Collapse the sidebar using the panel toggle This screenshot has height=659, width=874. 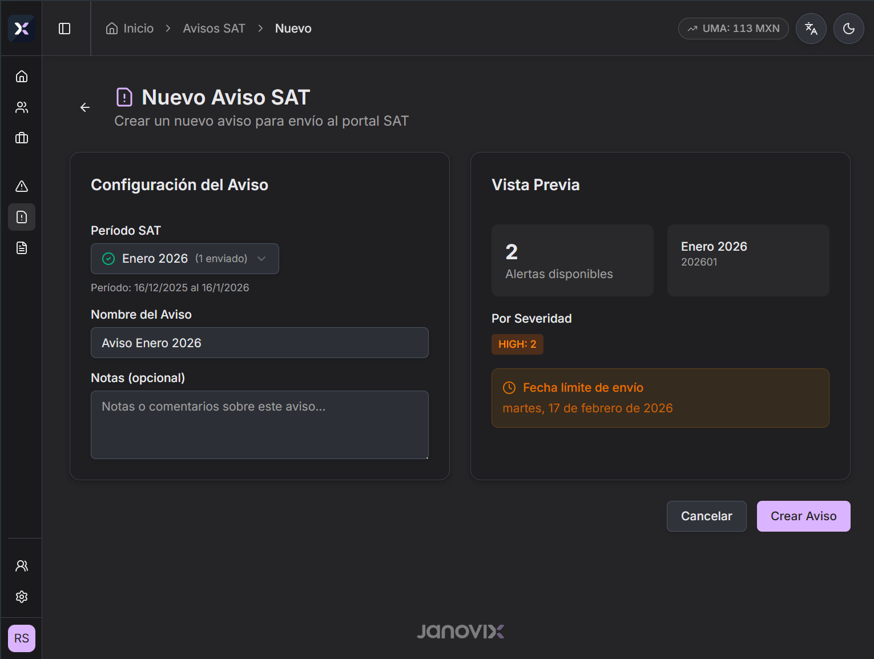[65, 28]
